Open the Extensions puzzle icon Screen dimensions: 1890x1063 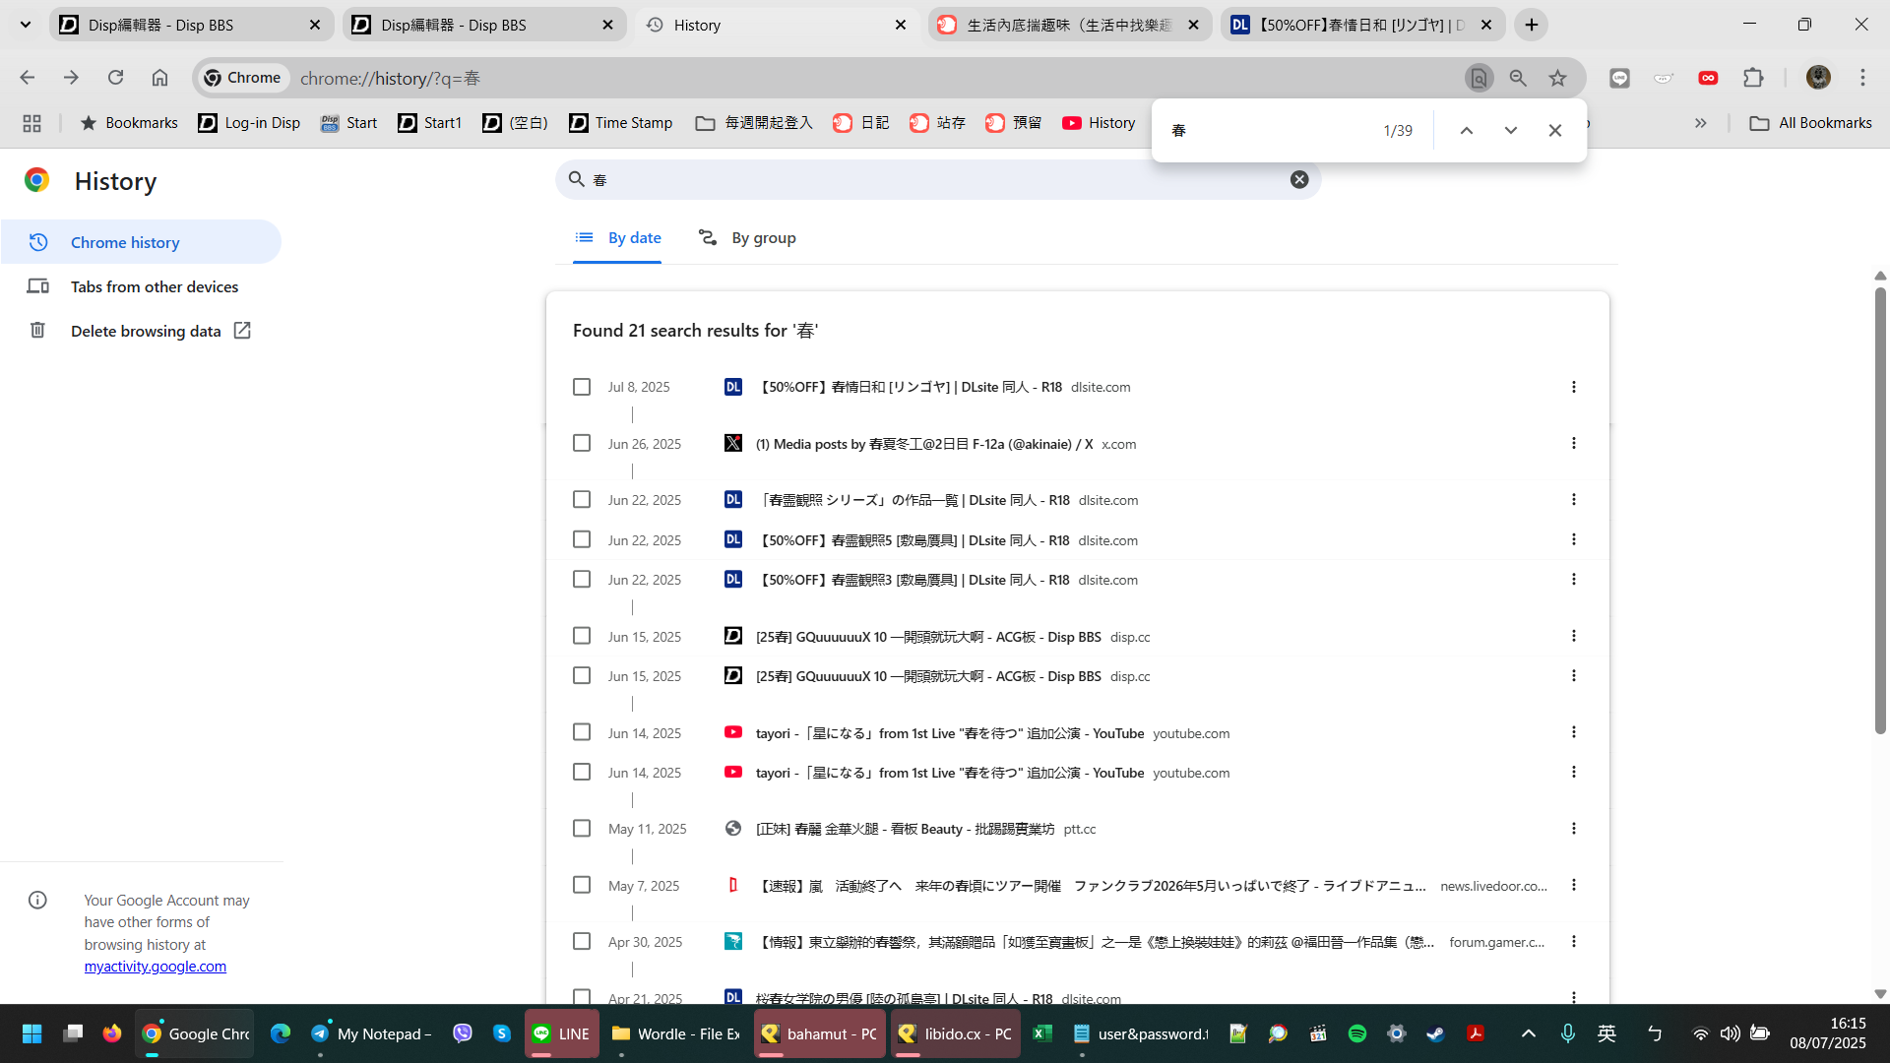click(x=1753, y=78)
